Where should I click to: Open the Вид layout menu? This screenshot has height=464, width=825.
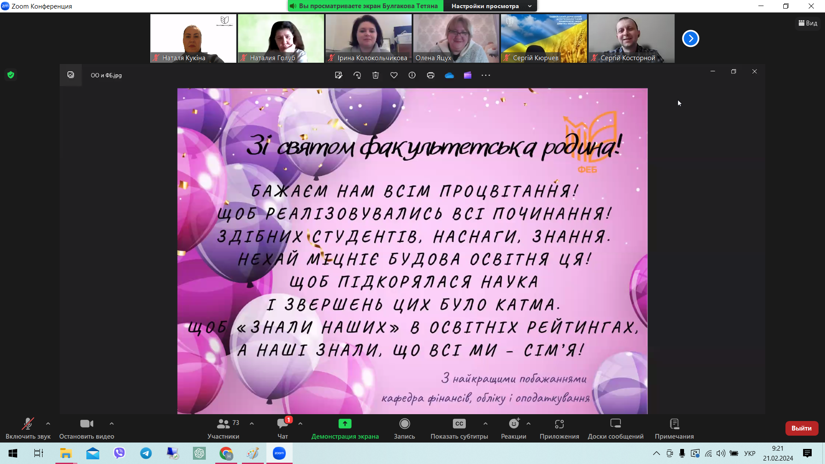[808, 23]
